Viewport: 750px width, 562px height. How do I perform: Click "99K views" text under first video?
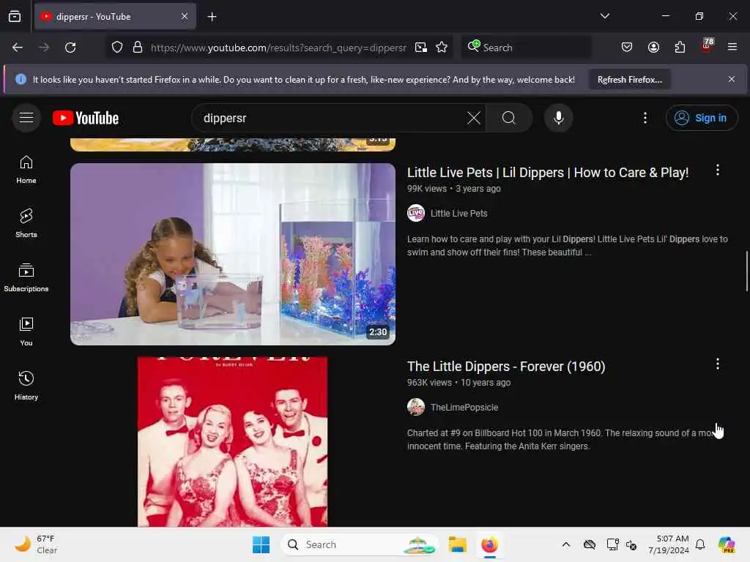pyautogui.click(x=427, y=189)
